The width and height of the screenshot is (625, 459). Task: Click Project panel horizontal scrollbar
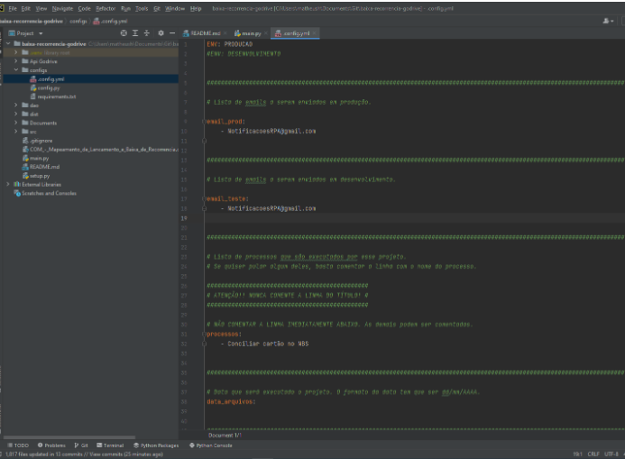pos(69,437)
